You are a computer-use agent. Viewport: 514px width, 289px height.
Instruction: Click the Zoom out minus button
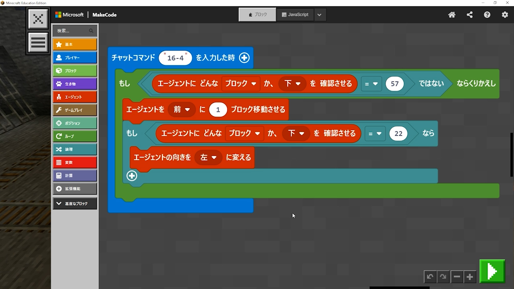pyautogui.click(x=457, y=277)
